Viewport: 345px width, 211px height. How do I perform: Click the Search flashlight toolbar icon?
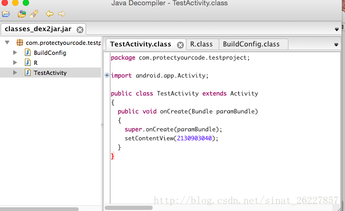(33, 14)
